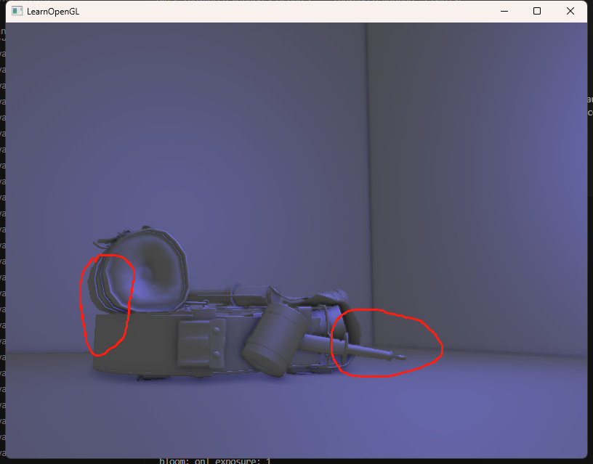Click the 'bloom: on| exposure: 1' console text
593x464 pixels.
[215, 460]
